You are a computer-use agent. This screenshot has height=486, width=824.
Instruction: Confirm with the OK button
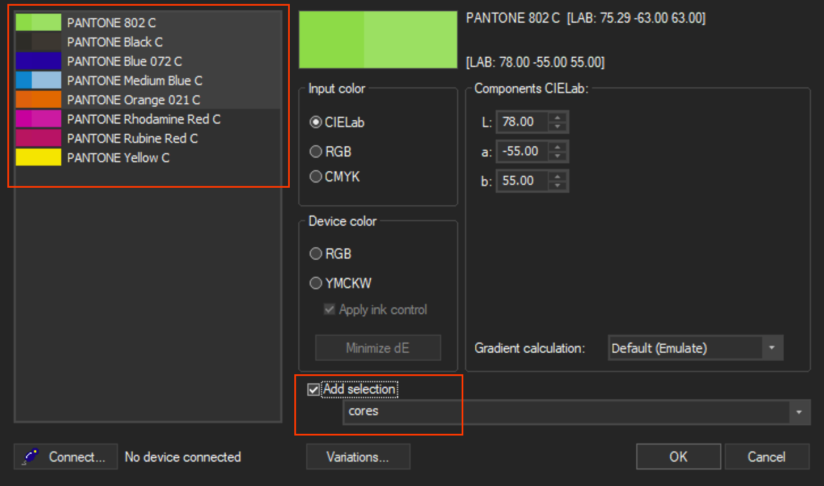tap(678, 457)
